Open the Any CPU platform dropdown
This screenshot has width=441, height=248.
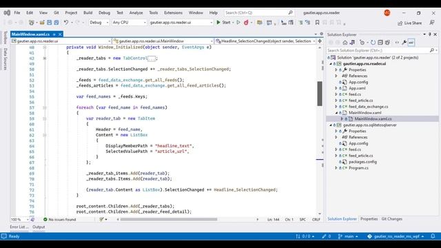tap(129, 23)
